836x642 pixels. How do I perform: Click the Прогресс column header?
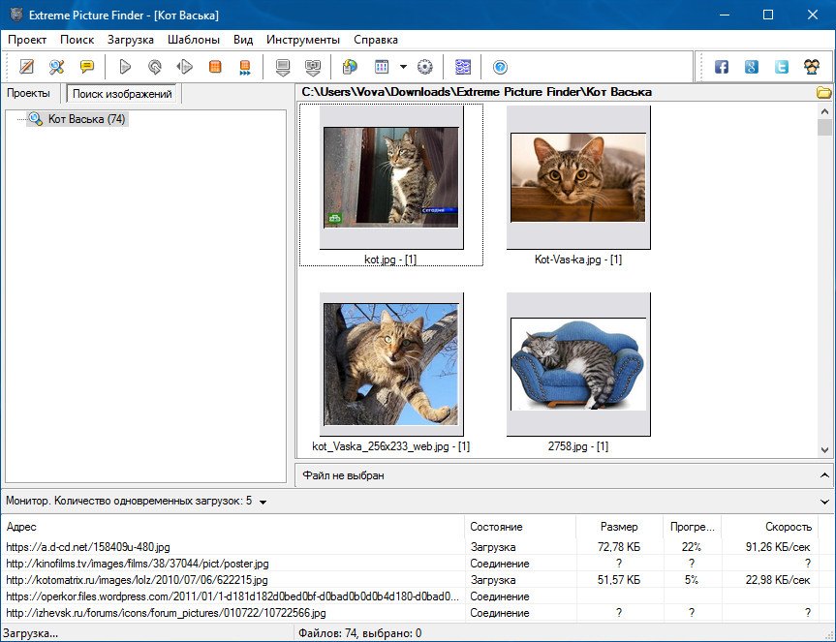pos(692,527)
